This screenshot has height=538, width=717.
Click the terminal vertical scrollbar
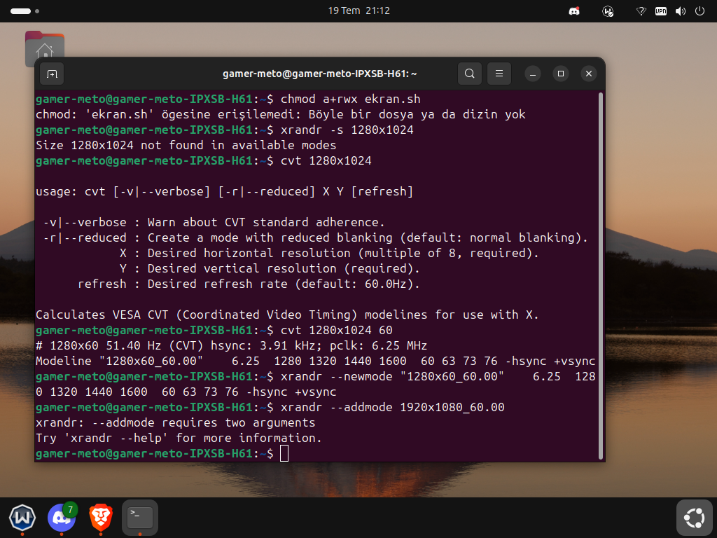coord(600,276)
